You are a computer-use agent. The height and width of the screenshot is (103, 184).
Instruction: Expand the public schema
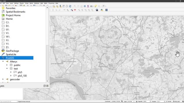[7, 65]
